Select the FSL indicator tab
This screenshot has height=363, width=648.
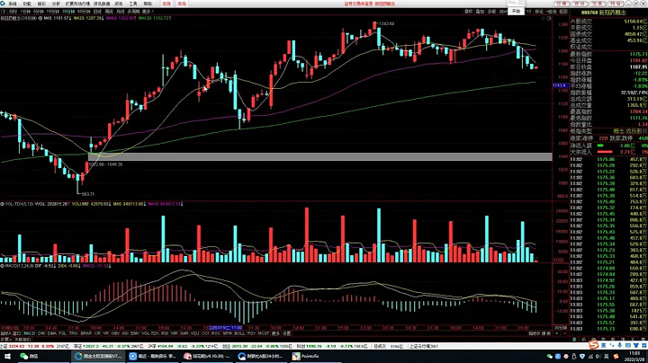(62, 333)
